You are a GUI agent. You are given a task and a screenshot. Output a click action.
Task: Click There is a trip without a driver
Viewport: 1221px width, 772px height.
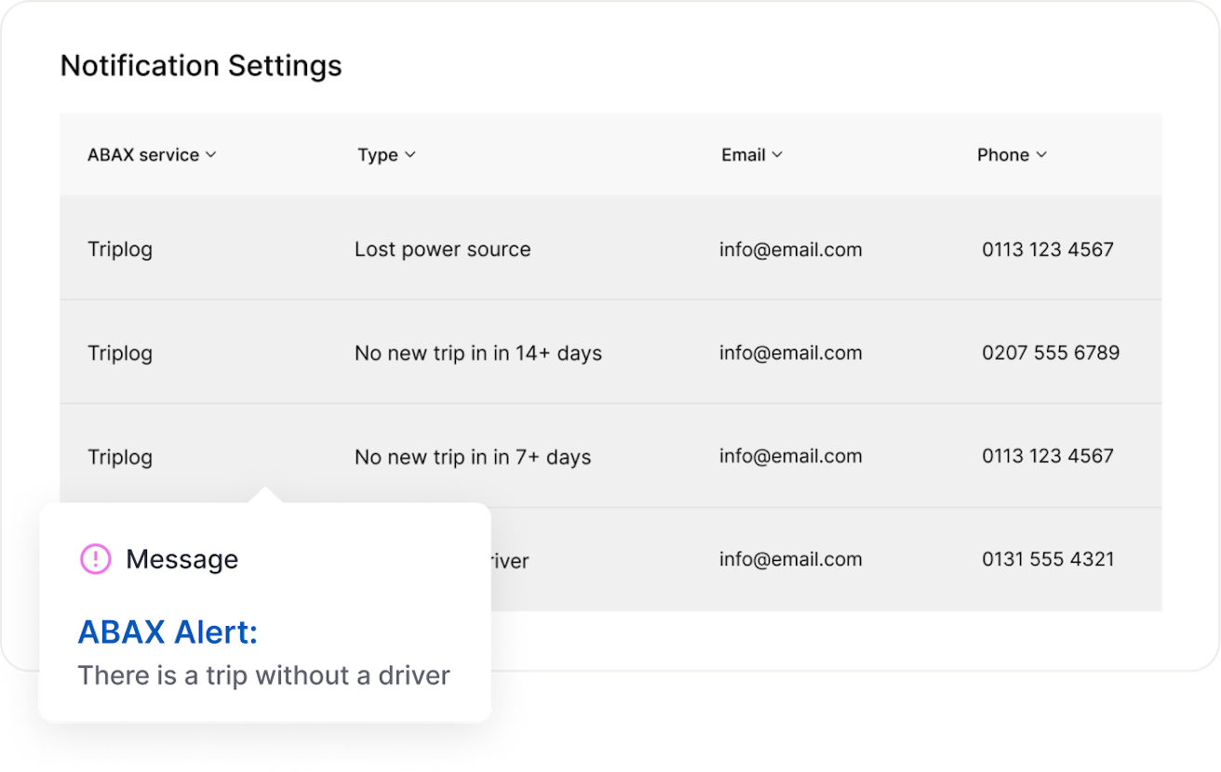[264, 675]
